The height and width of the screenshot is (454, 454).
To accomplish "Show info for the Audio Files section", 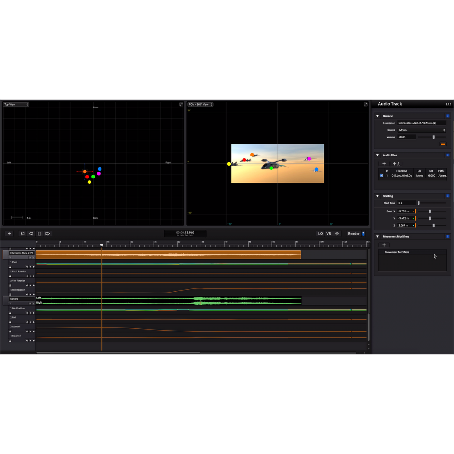I will coord(448,155).
